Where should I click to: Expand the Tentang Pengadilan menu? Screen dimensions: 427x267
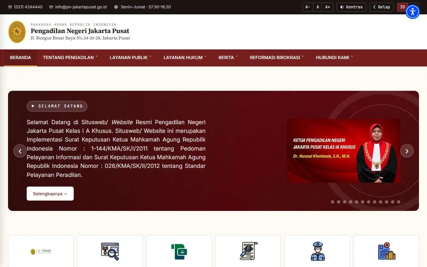(70, 57)
